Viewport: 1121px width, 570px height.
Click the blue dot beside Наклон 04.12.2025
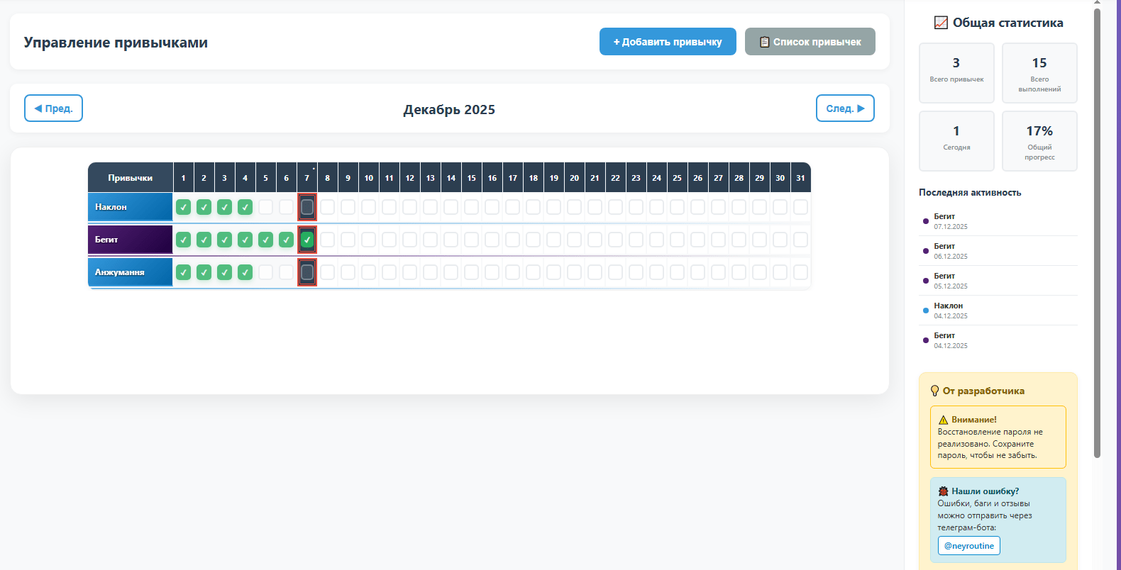925,311
